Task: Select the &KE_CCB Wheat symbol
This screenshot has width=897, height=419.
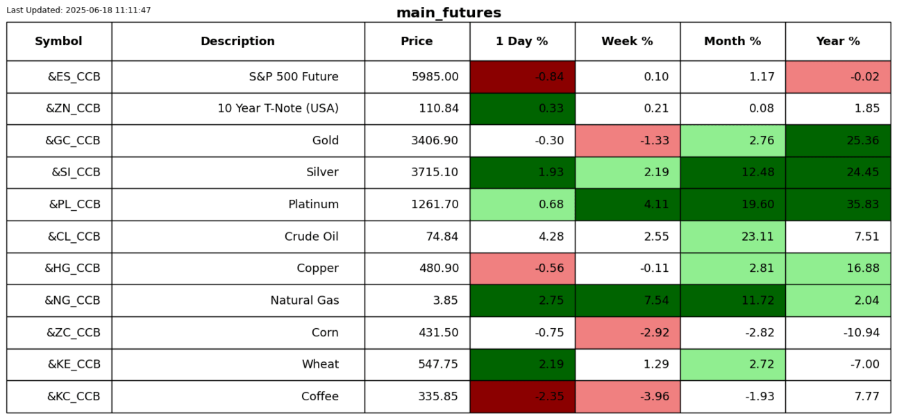Action: [x=74, y=365]
